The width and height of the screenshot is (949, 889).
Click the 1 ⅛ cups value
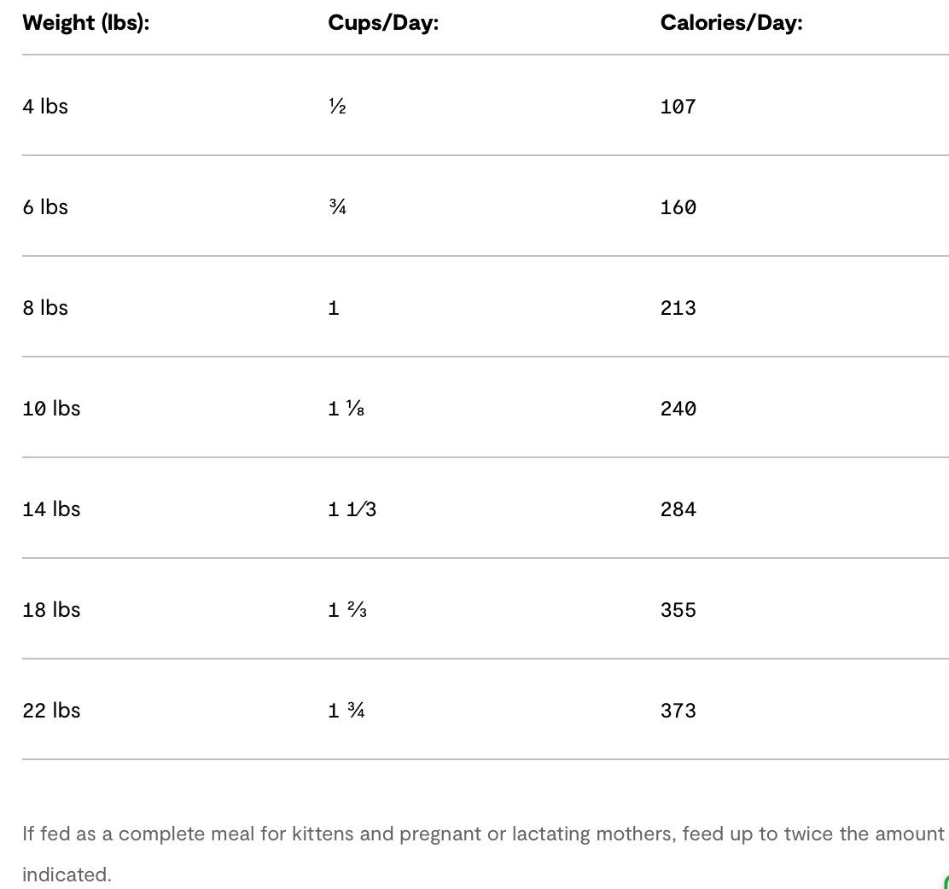[346, 409]
